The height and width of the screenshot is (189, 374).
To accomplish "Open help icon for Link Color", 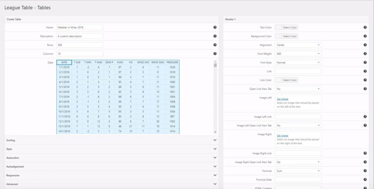I will click(365, 80).
